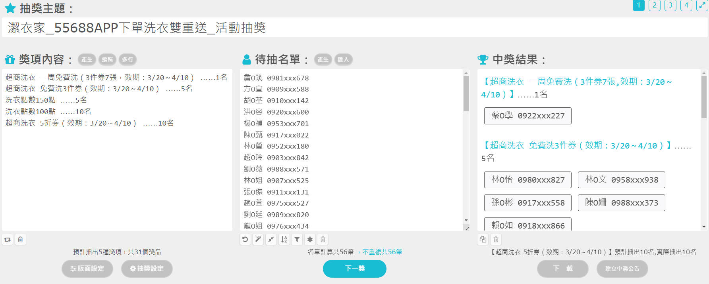Click candidate 林O姐 0907xxx525
Image resolution: width=709 pixels, height=284 pixels.
pos(276,181)
